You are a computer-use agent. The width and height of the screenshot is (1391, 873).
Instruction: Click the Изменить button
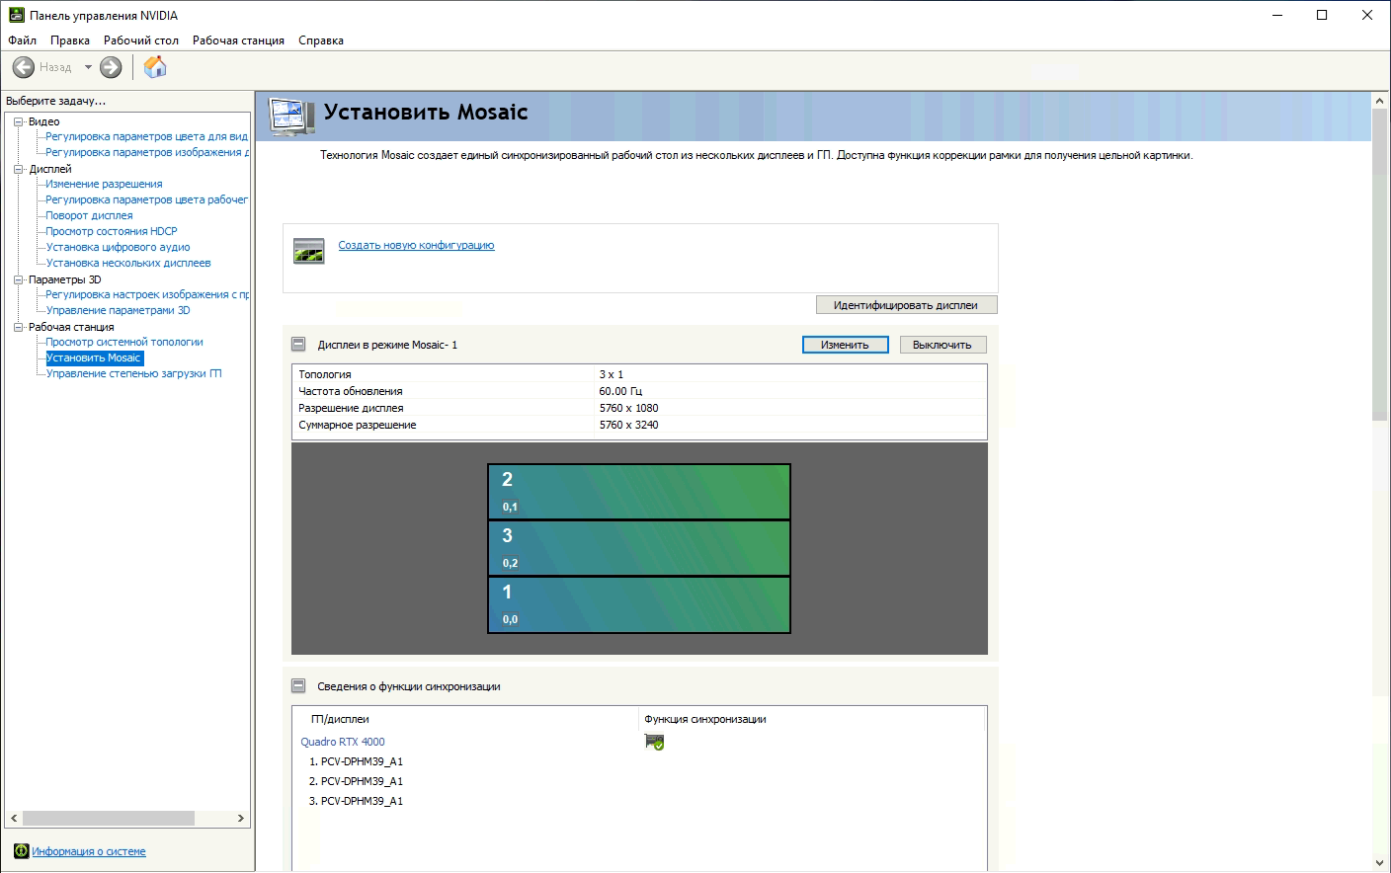click(x=845, y=345)
